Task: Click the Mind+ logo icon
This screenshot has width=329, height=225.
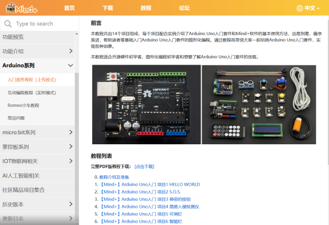Action: pos(21,8)
